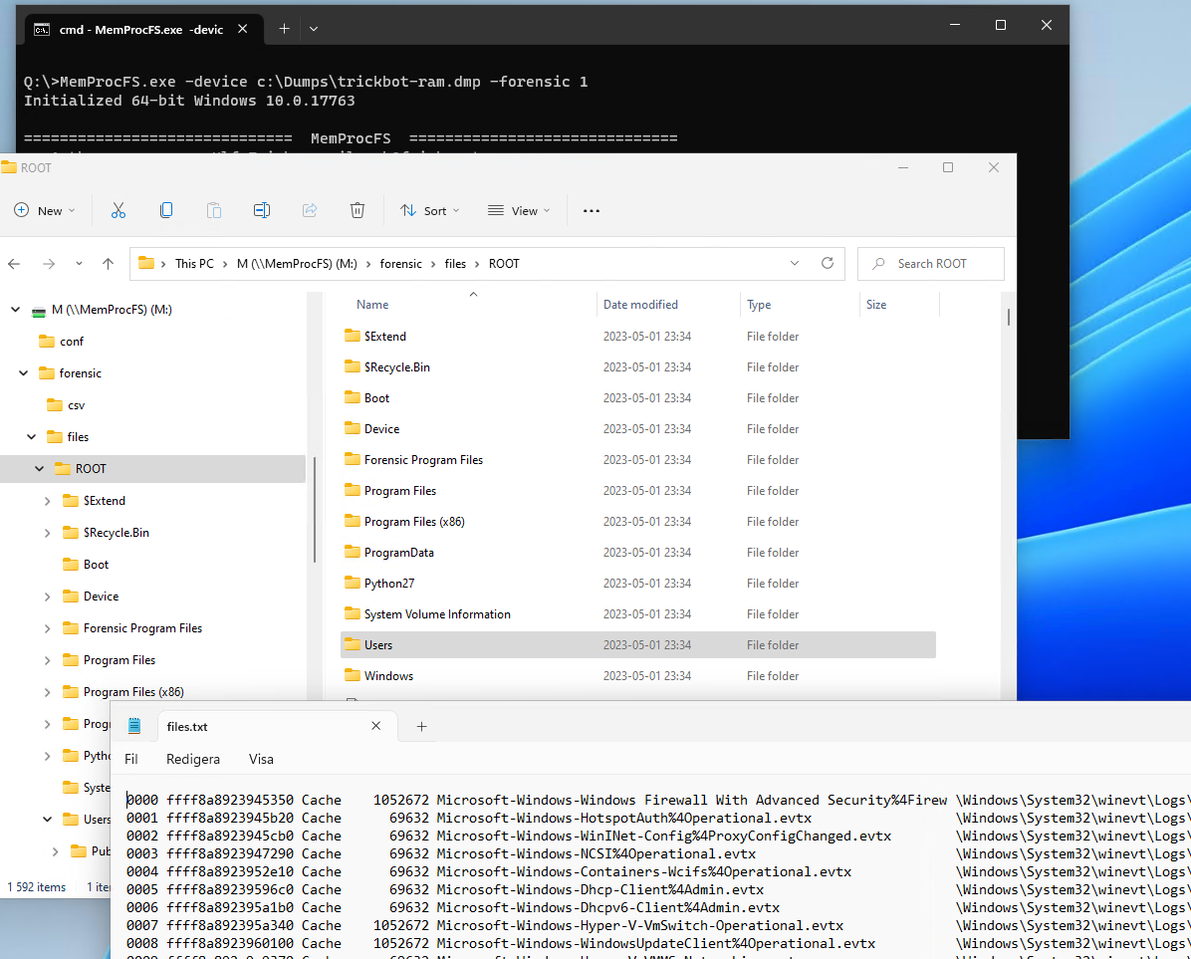Select the $Recycle.Bin folder in file list
Screen dimensions: 1191x959
tap(638, 366)
